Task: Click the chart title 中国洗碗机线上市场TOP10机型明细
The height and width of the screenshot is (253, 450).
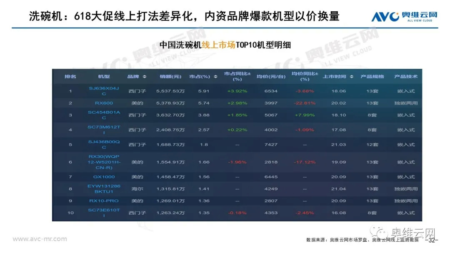Action: (x=225, y=45)
